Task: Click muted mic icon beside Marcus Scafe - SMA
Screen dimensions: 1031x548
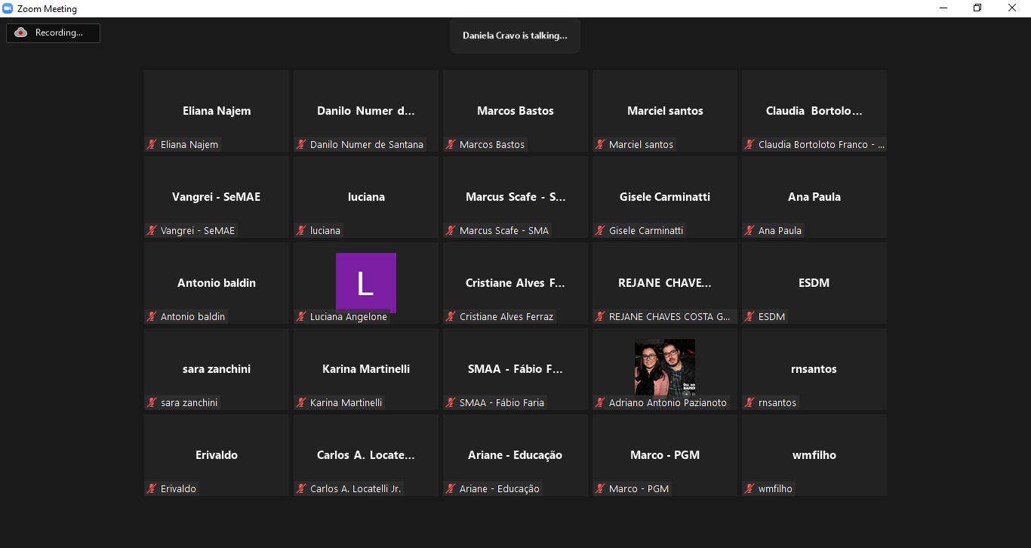Action: tap(451, 230)
